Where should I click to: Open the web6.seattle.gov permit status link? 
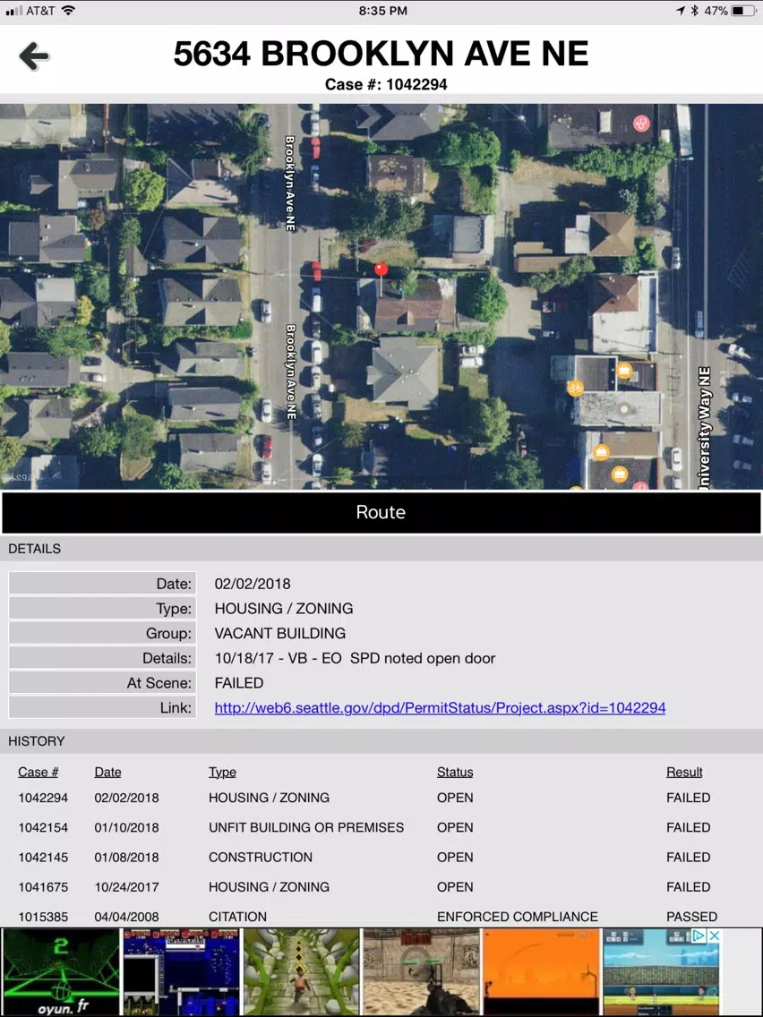click(x=440, y=707)
